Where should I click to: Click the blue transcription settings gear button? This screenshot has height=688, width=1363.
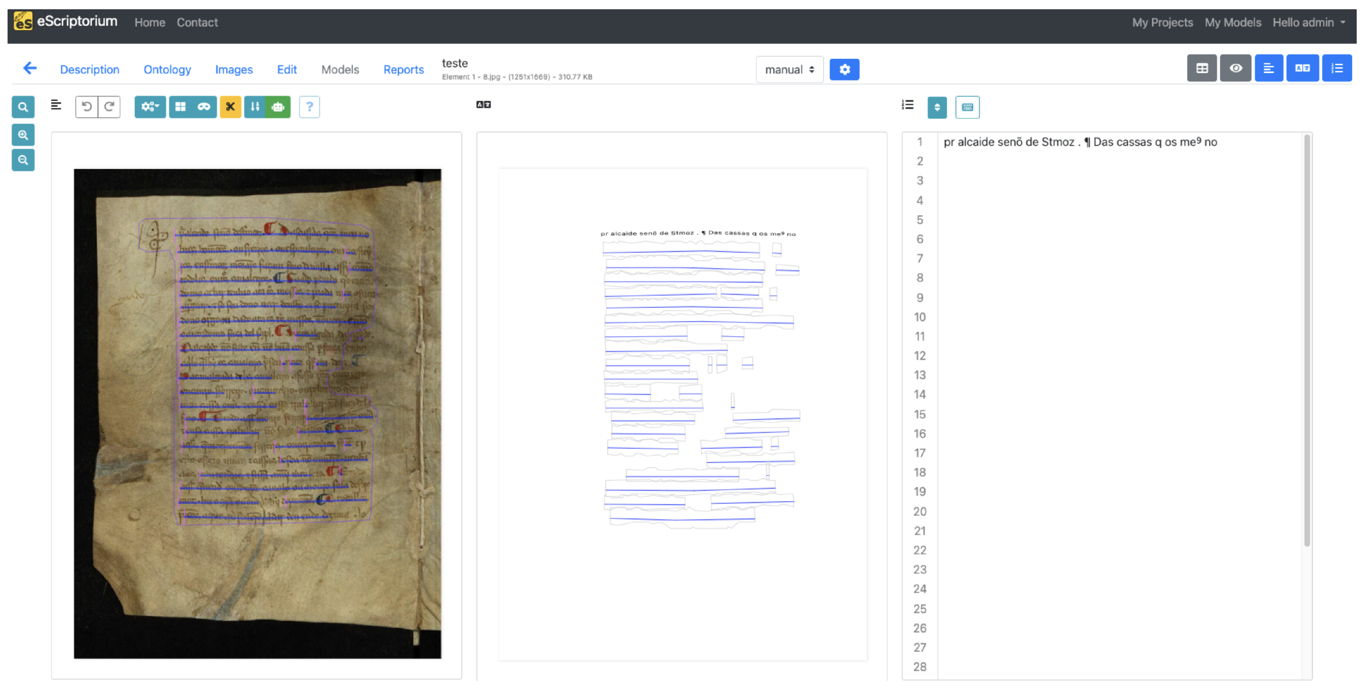click(x=844, y=69)
